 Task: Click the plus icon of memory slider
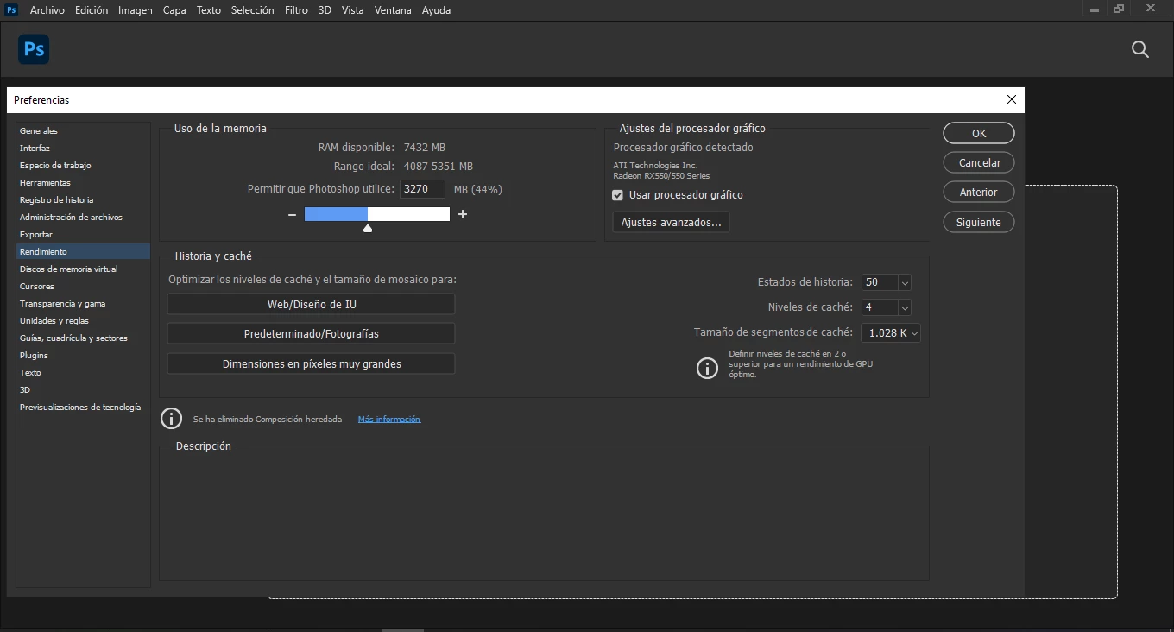click(463, 214)
